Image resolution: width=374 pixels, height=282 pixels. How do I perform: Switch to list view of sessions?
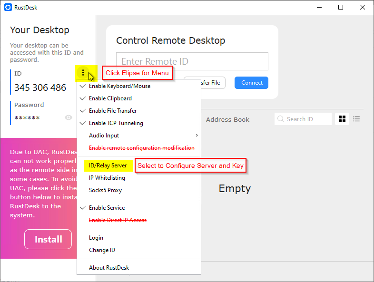coord(356,119)
